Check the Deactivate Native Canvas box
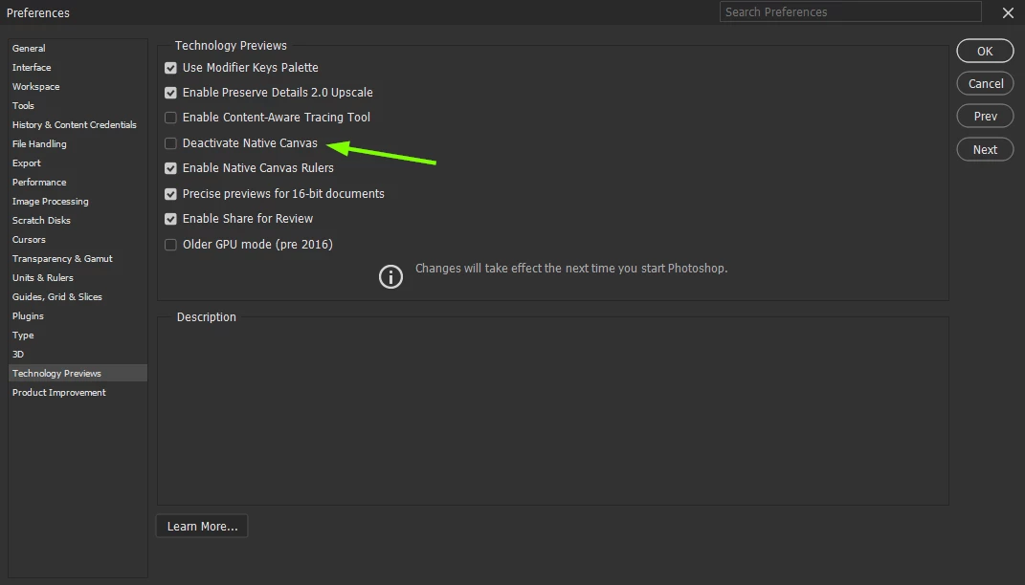The image size is (1025, 585). (170, 143)
